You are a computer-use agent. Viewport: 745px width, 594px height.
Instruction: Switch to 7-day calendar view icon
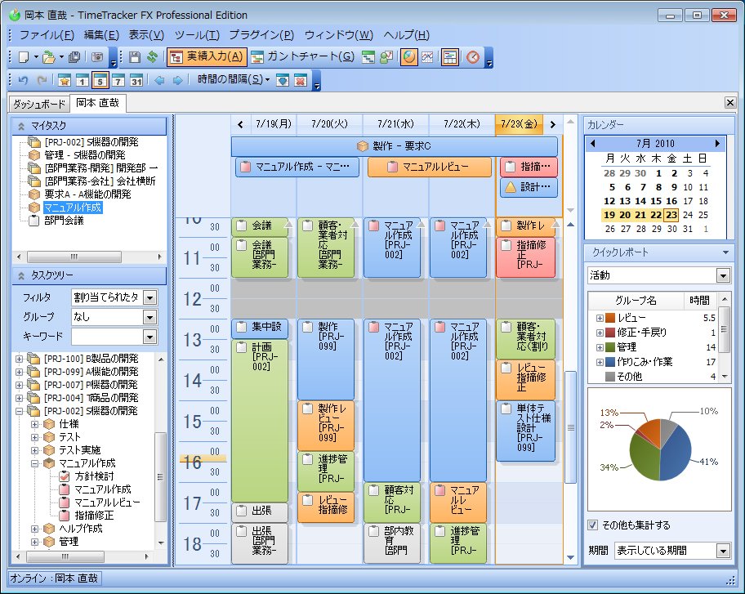pos(118,80)
